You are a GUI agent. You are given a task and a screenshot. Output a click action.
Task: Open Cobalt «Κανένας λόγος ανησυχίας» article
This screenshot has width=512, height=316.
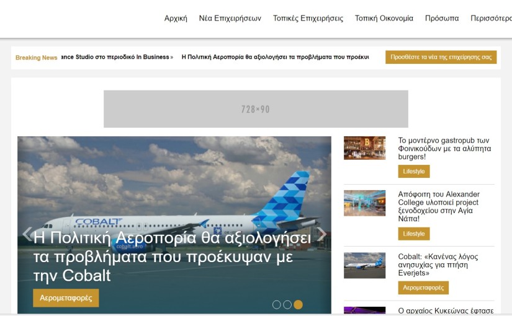click(438, 265)
